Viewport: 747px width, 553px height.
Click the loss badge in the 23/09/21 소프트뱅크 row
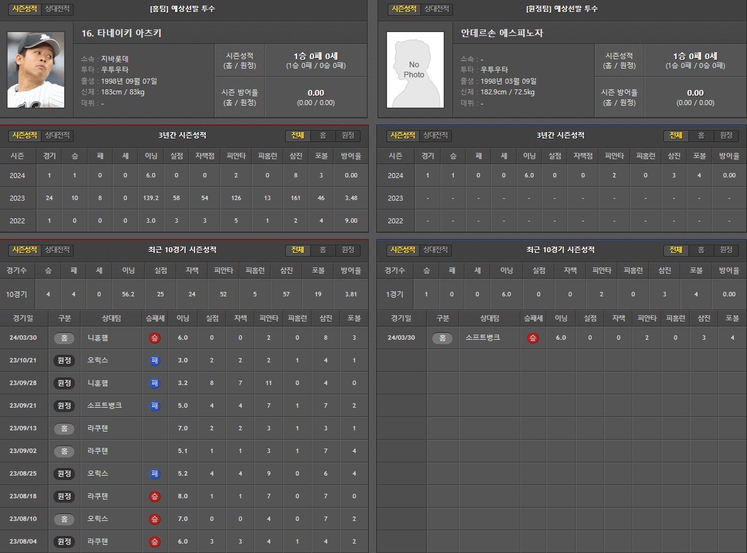(x=154, y=406)
